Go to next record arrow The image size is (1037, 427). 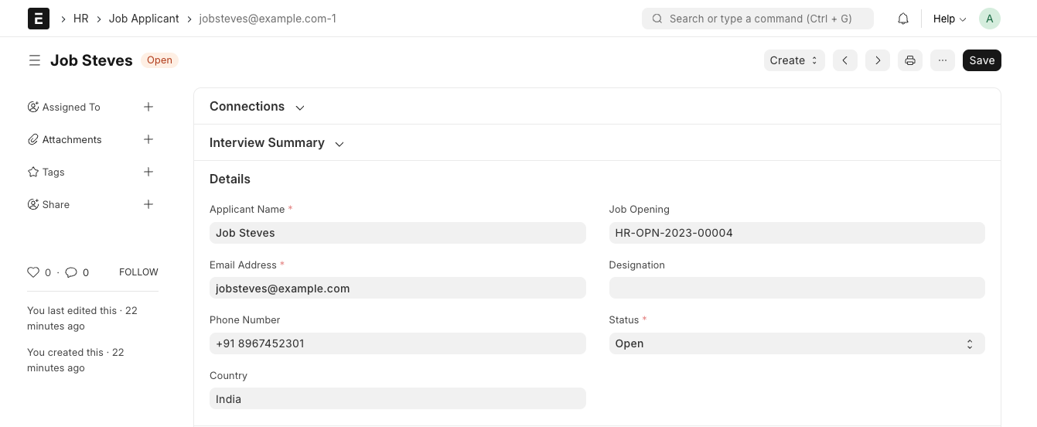click(877, 60)
